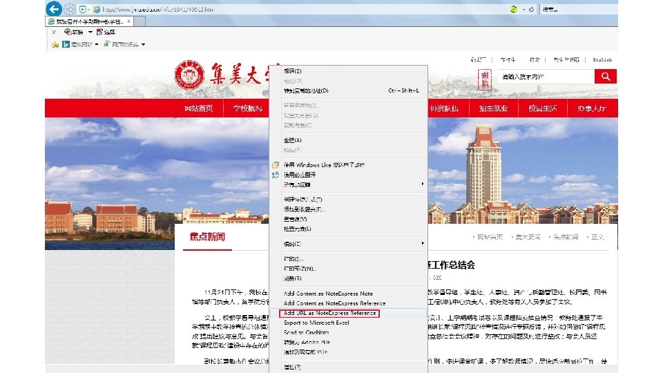Click the Bing suggested sites icon
Image resolution: width=663 pixels, height=373 pixels.
[x=66, y=44]
